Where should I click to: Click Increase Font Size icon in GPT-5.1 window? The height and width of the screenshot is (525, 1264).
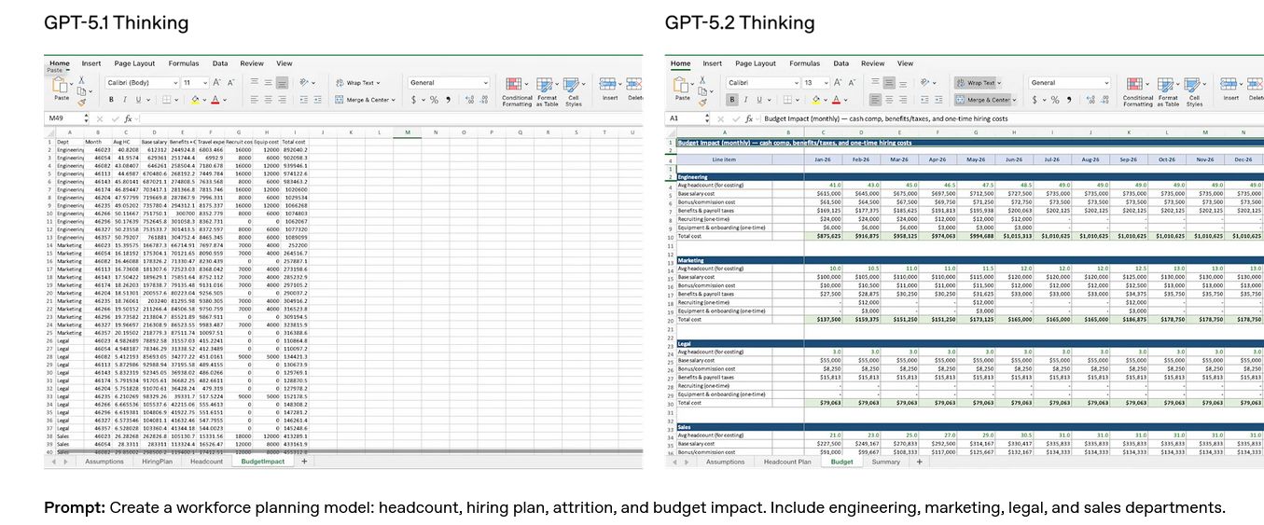[217, 82]
